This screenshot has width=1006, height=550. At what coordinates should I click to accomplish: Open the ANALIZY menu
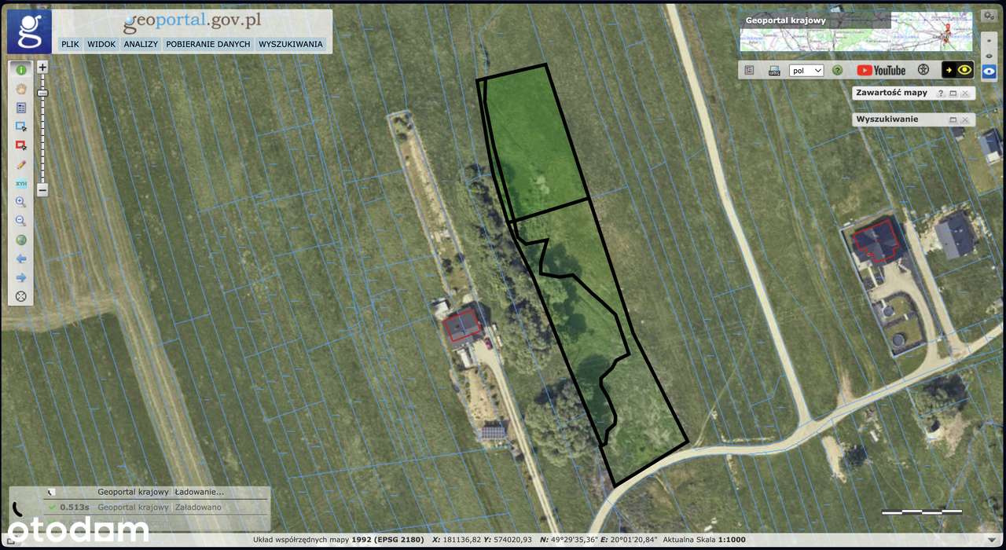(x=141, y=44)
